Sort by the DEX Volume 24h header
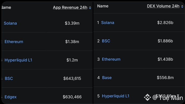The image size is (185, 104). (163, 6)
